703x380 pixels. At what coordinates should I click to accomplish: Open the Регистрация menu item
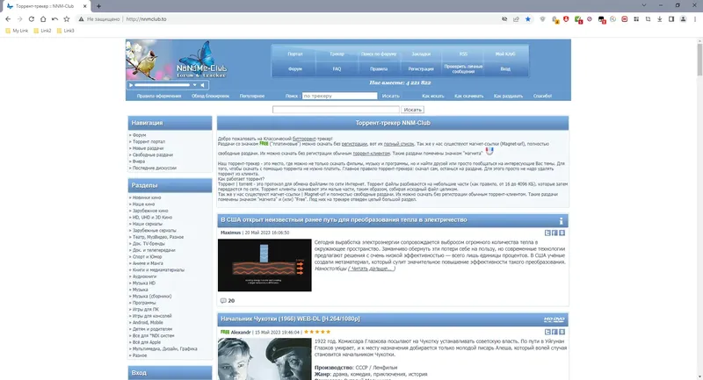[x=421, y=69]
